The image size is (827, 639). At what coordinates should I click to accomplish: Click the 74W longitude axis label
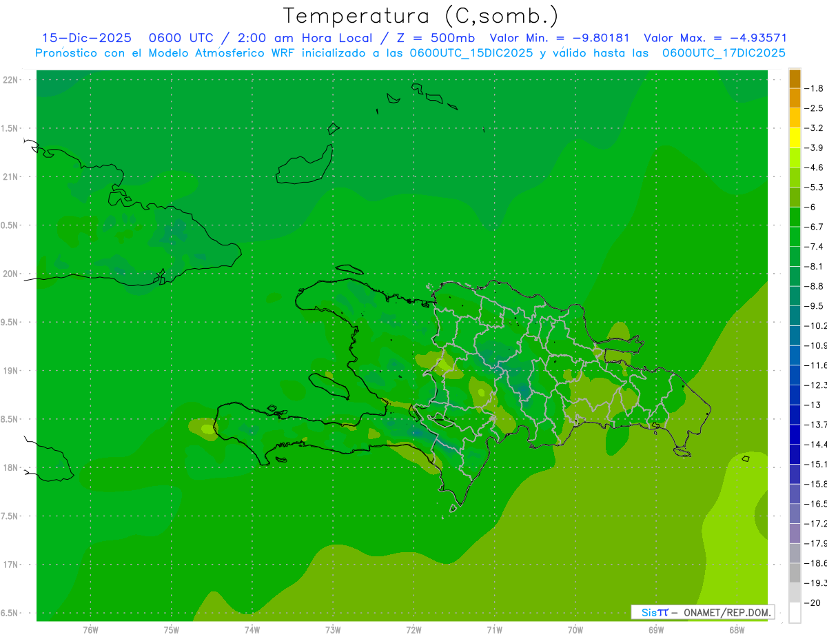(x=252, y=630)
